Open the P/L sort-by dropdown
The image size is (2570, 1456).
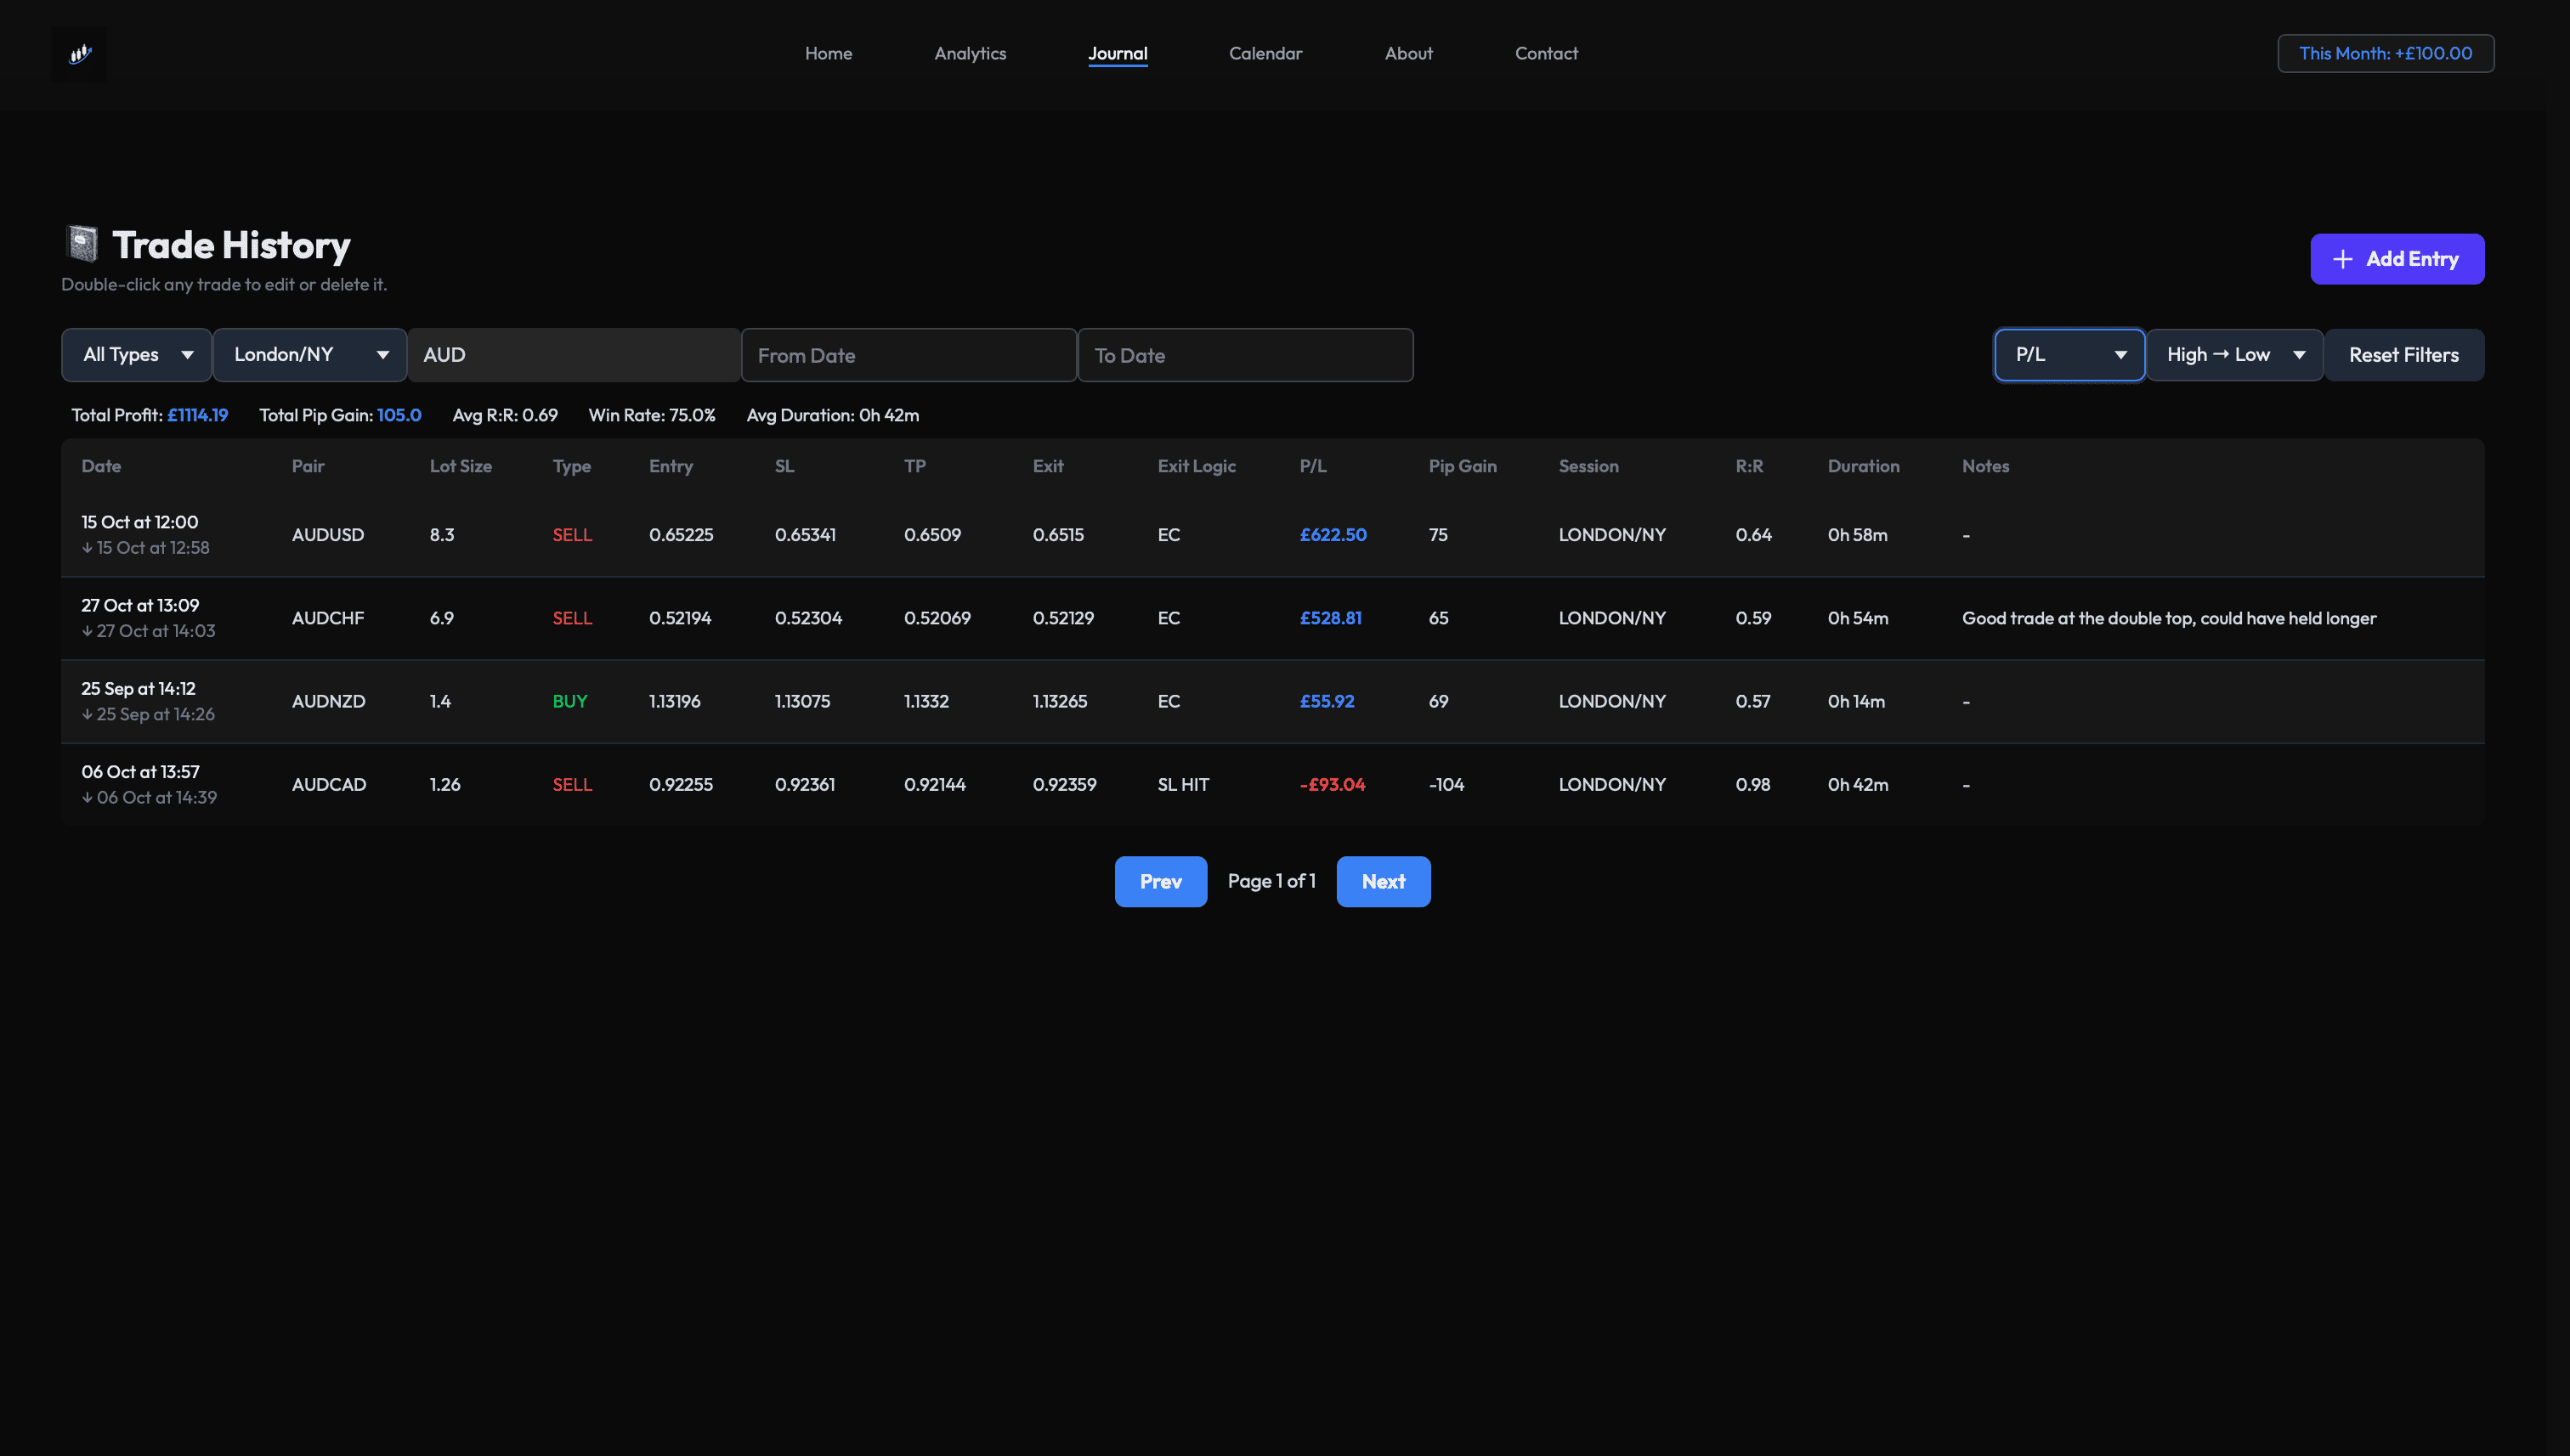pos(2068,355)
